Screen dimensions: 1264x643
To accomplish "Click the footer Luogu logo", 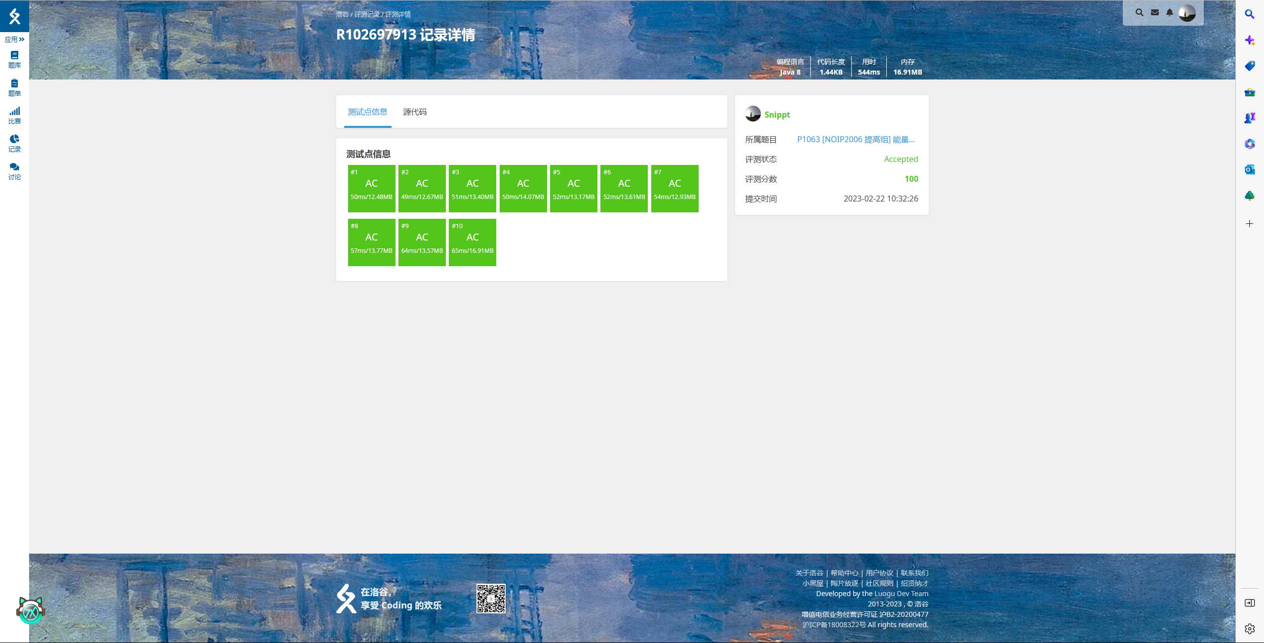I will [x=346, y=599].
